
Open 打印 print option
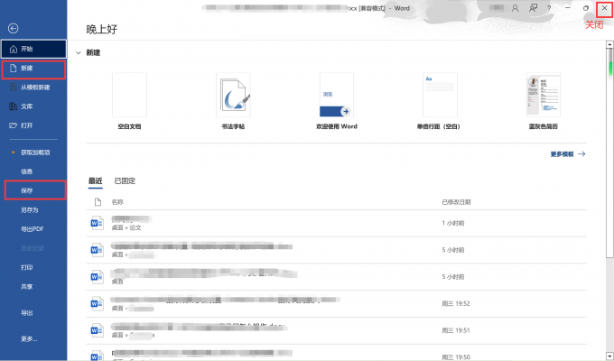click(x=33, y=267)
